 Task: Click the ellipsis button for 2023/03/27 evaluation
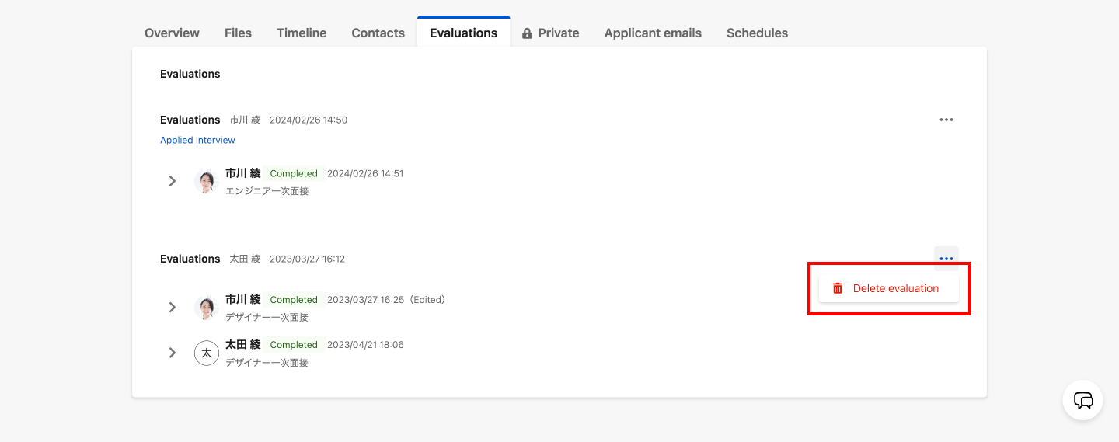[x=946, y=259]
